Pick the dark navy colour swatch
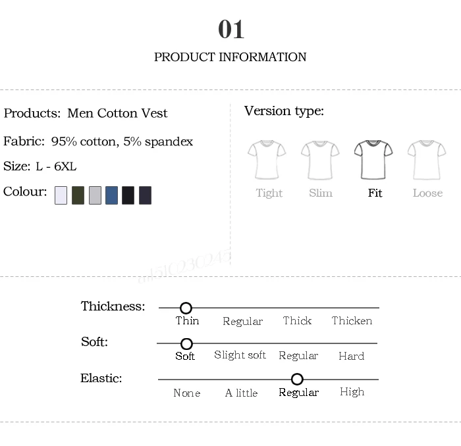 [x=146, y=195]
